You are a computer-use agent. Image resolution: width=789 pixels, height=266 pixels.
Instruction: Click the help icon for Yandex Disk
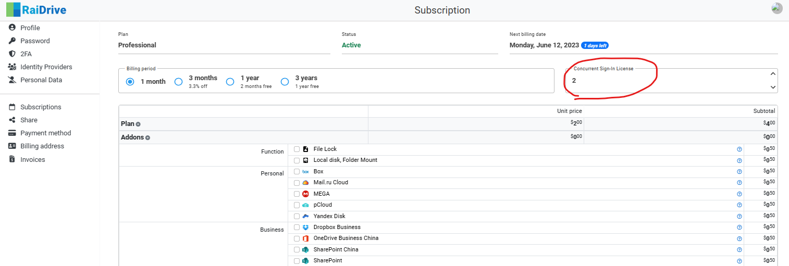click(x=739, y=217)
